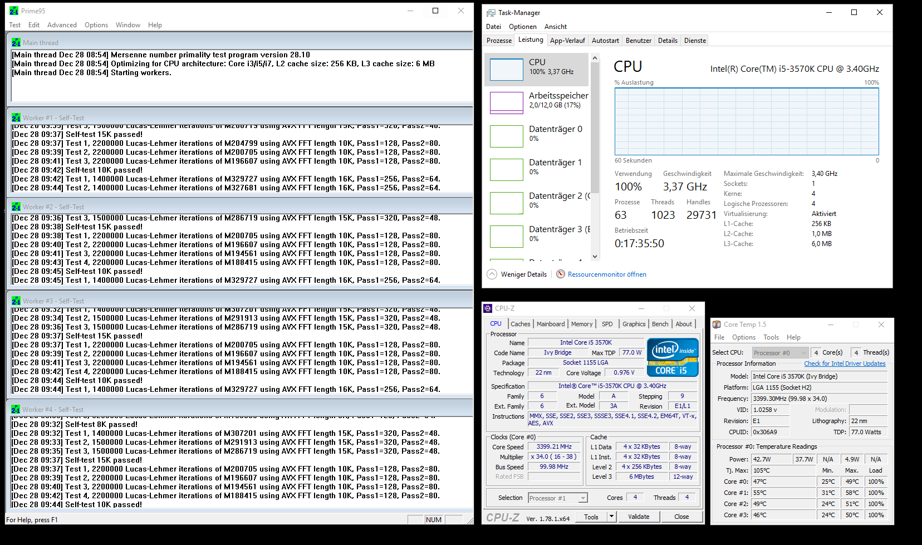Select the Datenträger 2 graph thumbnail

tap(507, 203)
